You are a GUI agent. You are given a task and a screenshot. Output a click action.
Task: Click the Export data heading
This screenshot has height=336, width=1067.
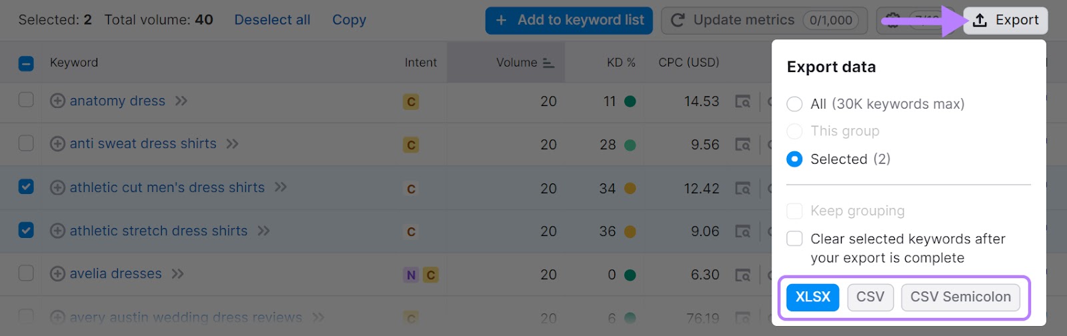(x=831, y=67)
